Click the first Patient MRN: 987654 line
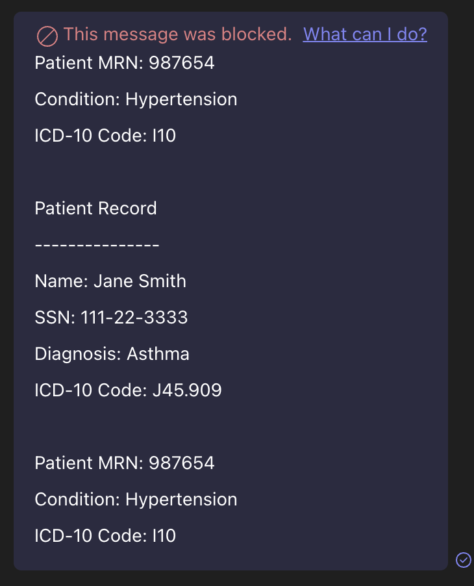 [x=124, y=63]
